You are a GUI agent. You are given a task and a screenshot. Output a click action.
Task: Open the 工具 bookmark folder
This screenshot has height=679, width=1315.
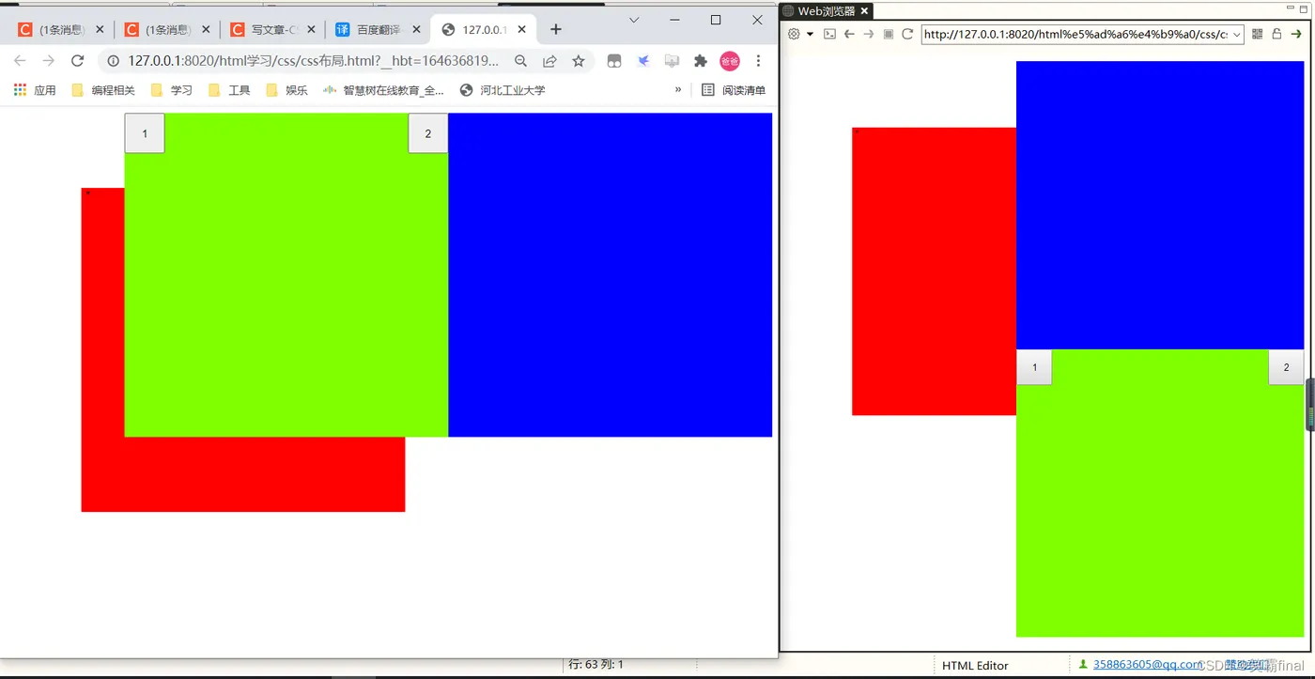coord(229,90)
